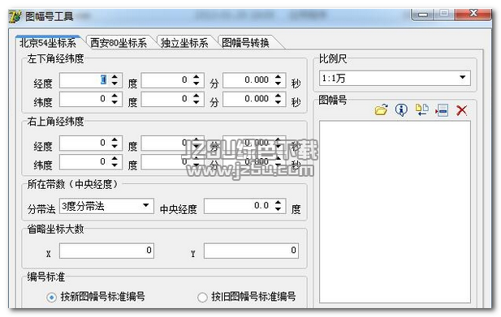Open the 比例尺 1:1万 dropdown
The width and height of the screenshot is (501, 317).
point(395,78)
